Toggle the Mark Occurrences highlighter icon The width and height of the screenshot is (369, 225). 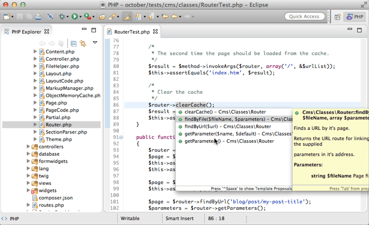127,16
